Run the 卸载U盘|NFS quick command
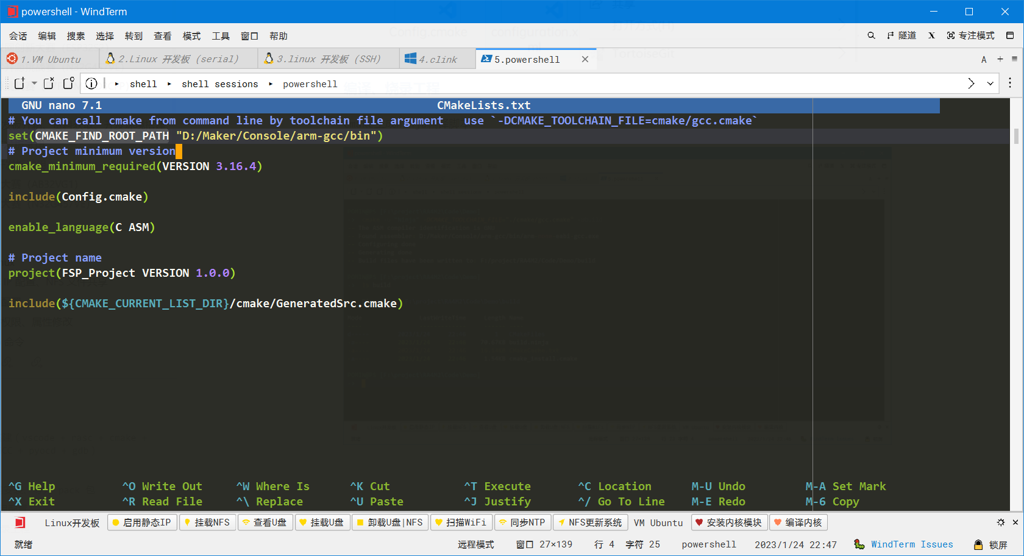Viewport: 1024px width, 556px height. [x=390, y=522]
